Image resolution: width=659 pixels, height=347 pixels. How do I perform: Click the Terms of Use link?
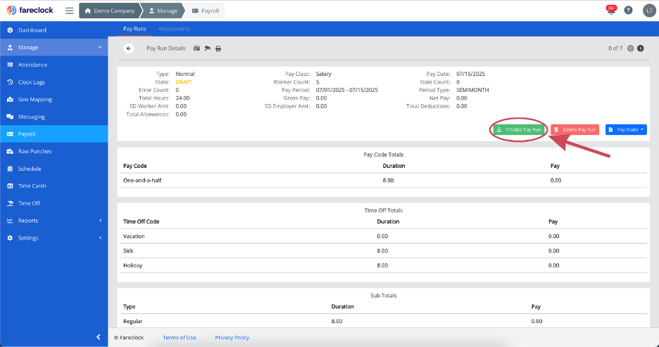pyautogui.click(x=180, y=337)
